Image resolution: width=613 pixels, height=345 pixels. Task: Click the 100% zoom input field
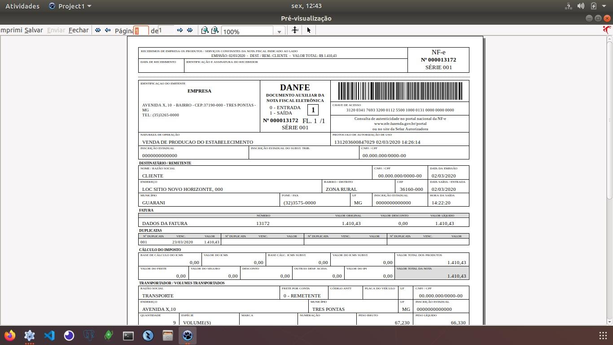(x=248, y=31)
